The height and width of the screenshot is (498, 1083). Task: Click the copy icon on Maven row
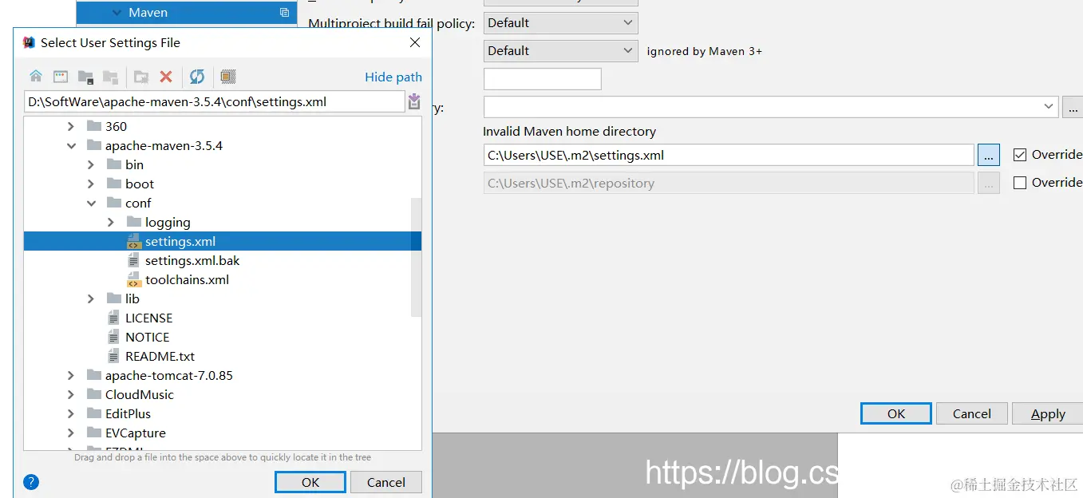coord(284,13)
